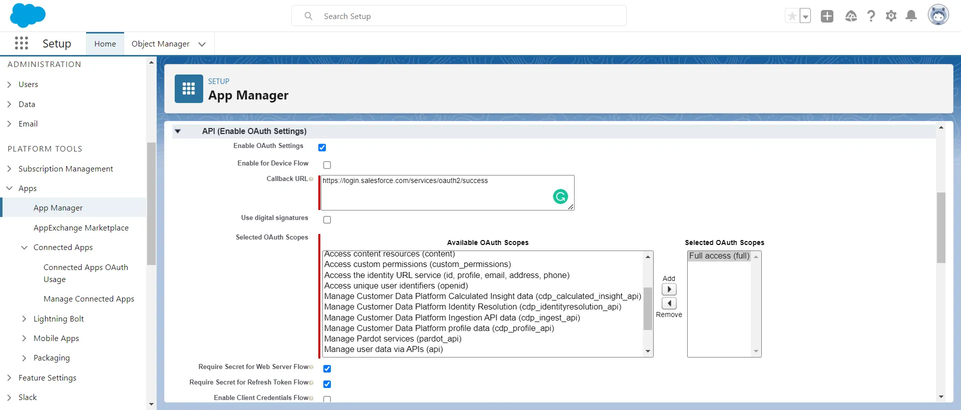Open Require Secret for Refresh Token help icon
The width and height of the screenshot is (961, 410).
point(311,382)
